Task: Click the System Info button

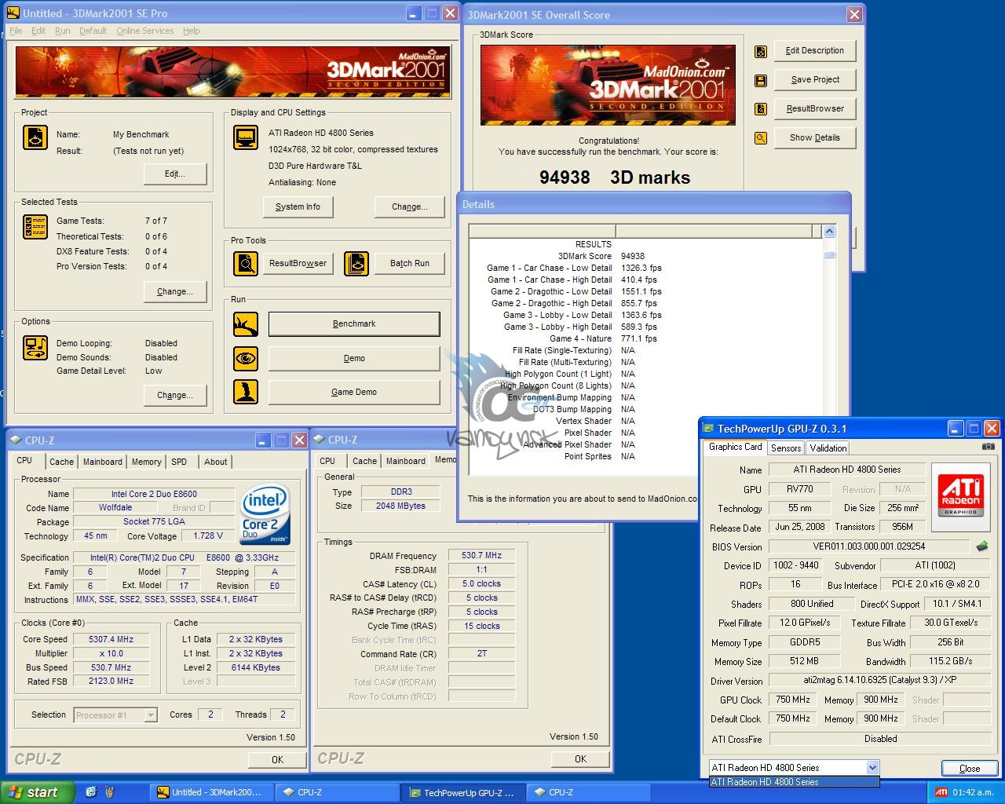Action: (298, 206)
